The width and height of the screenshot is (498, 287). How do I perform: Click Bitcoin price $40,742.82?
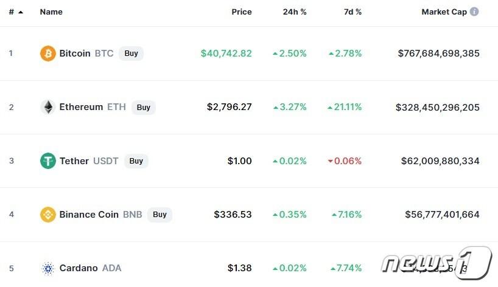pyautogui.click(x=226, y=54)
